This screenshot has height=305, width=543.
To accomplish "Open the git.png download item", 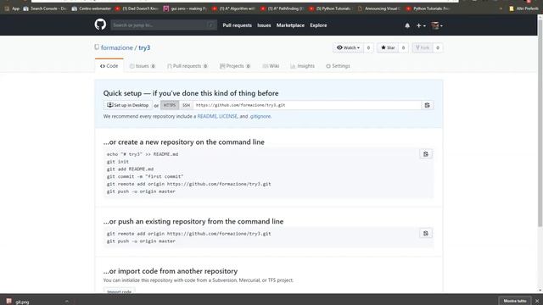I will click(x=17, y=302).
